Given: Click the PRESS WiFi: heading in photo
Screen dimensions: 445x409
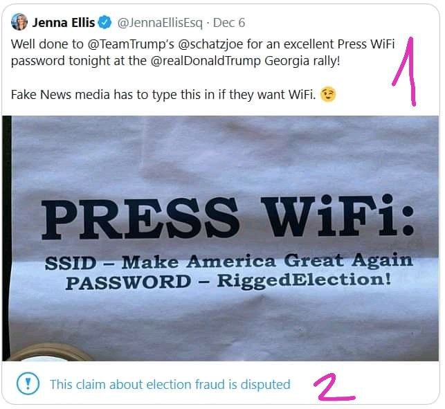Looking at the screenshot, I should [x=228, y=217].
